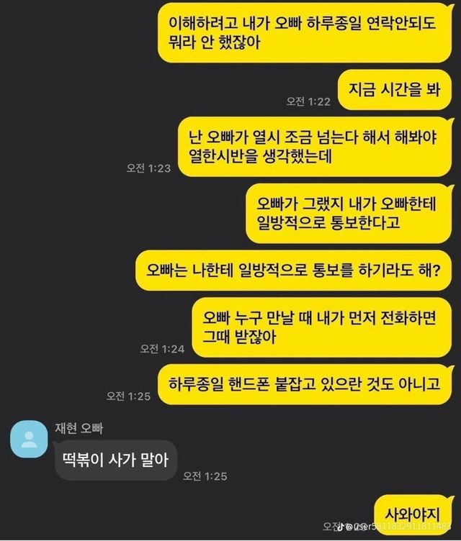
Task: Select the message starting 이해하려고 내가 오빠
Action: click(x=305, y=33)
